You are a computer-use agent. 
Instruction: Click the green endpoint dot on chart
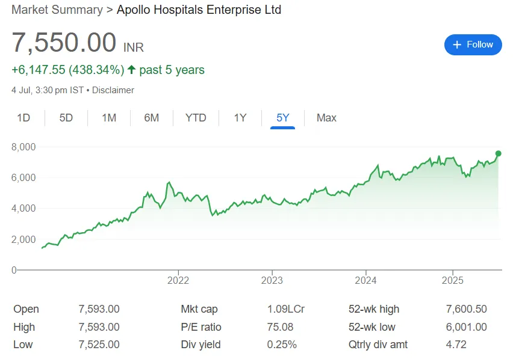tap(498, 153)
